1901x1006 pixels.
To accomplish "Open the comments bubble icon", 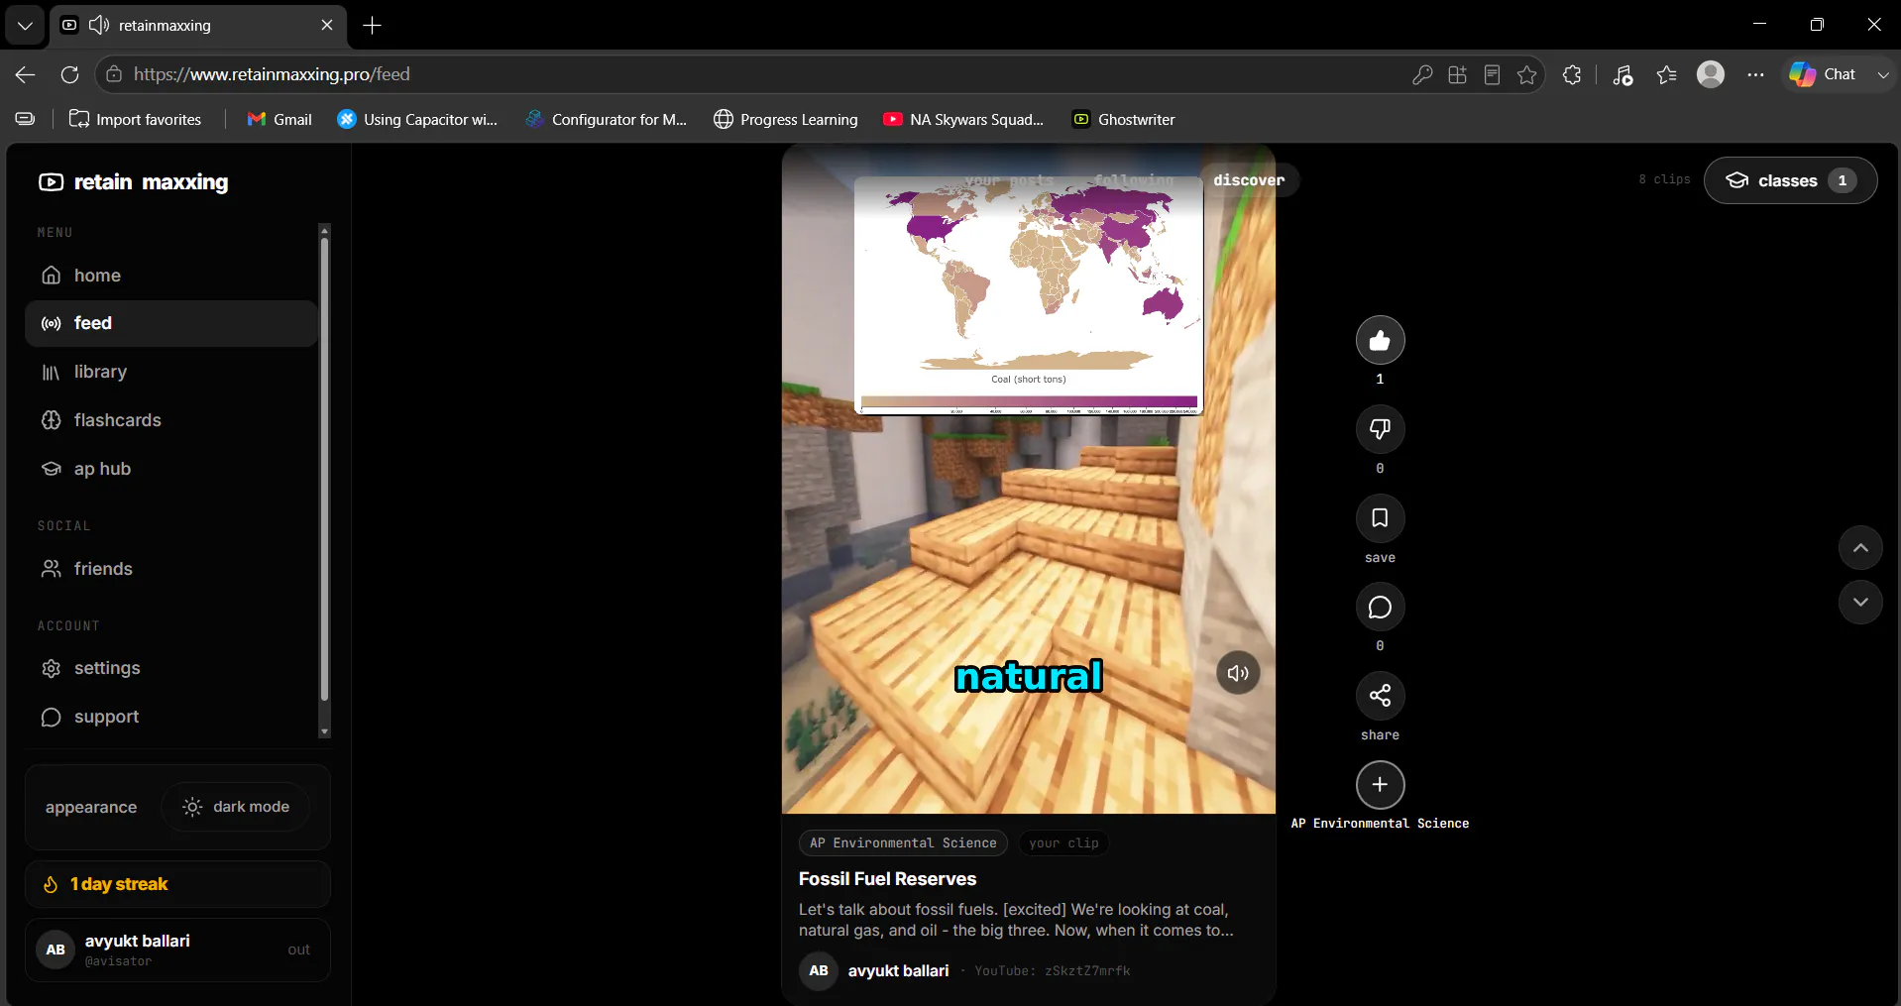I will coord(1380,607).
